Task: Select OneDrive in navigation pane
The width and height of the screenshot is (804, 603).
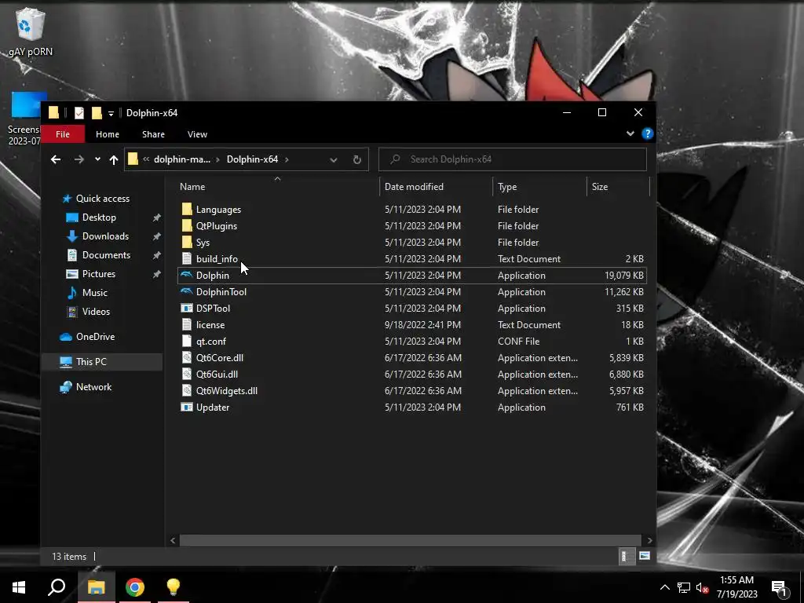Action: pos(95,337)
